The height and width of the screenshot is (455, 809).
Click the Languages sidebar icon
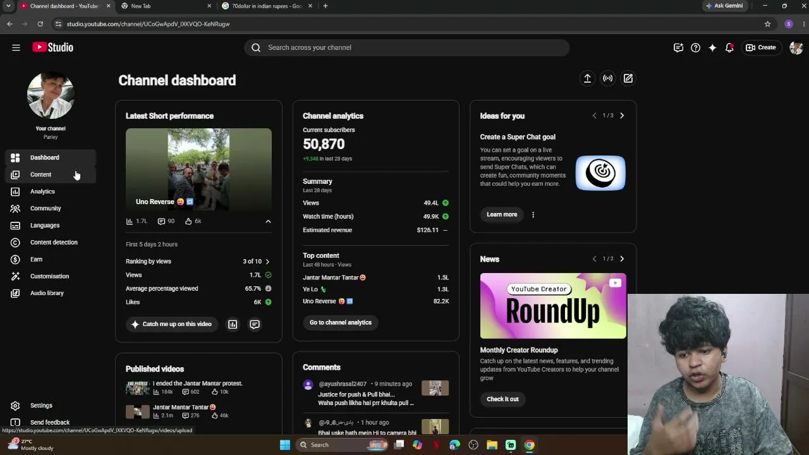[15, 226]
